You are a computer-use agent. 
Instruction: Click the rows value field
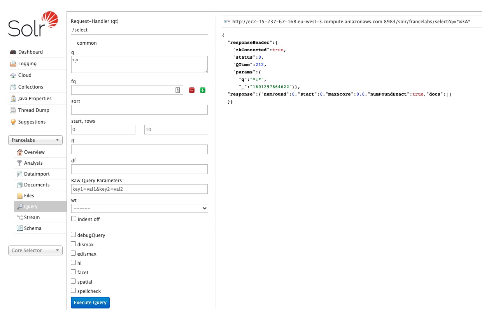pyautogui.click(x=176, y=130)
